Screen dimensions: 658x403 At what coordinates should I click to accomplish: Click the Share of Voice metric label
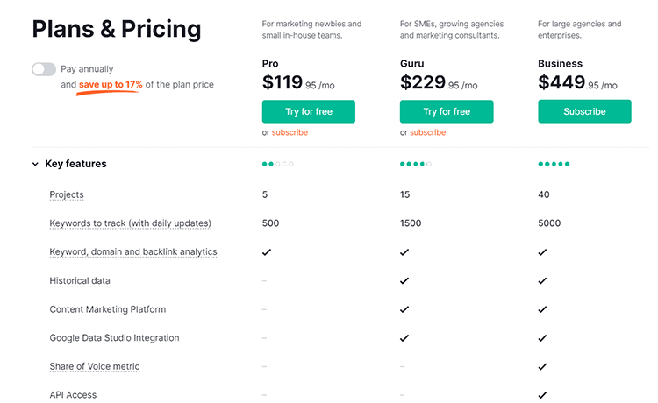pos(95,366)
